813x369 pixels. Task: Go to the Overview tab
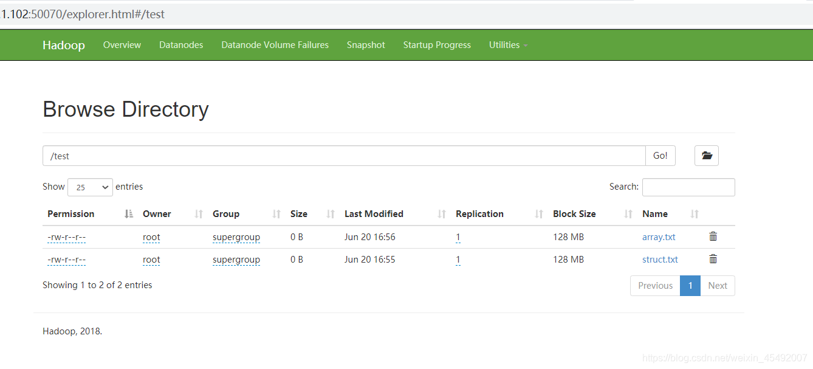(x=122, y=45)
